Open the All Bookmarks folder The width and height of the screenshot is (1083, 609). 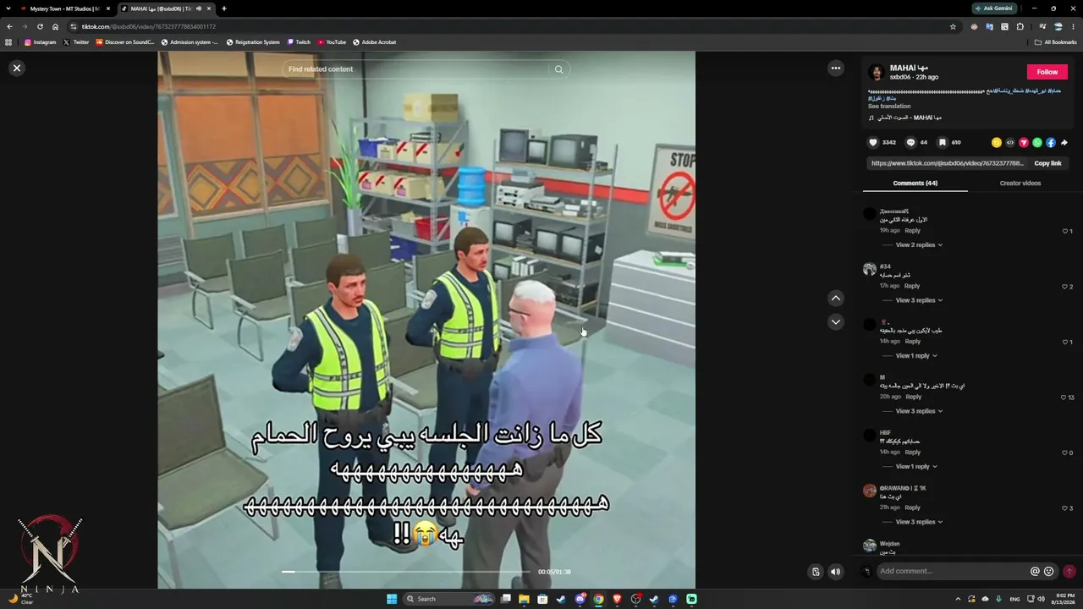pos(1055,42)
